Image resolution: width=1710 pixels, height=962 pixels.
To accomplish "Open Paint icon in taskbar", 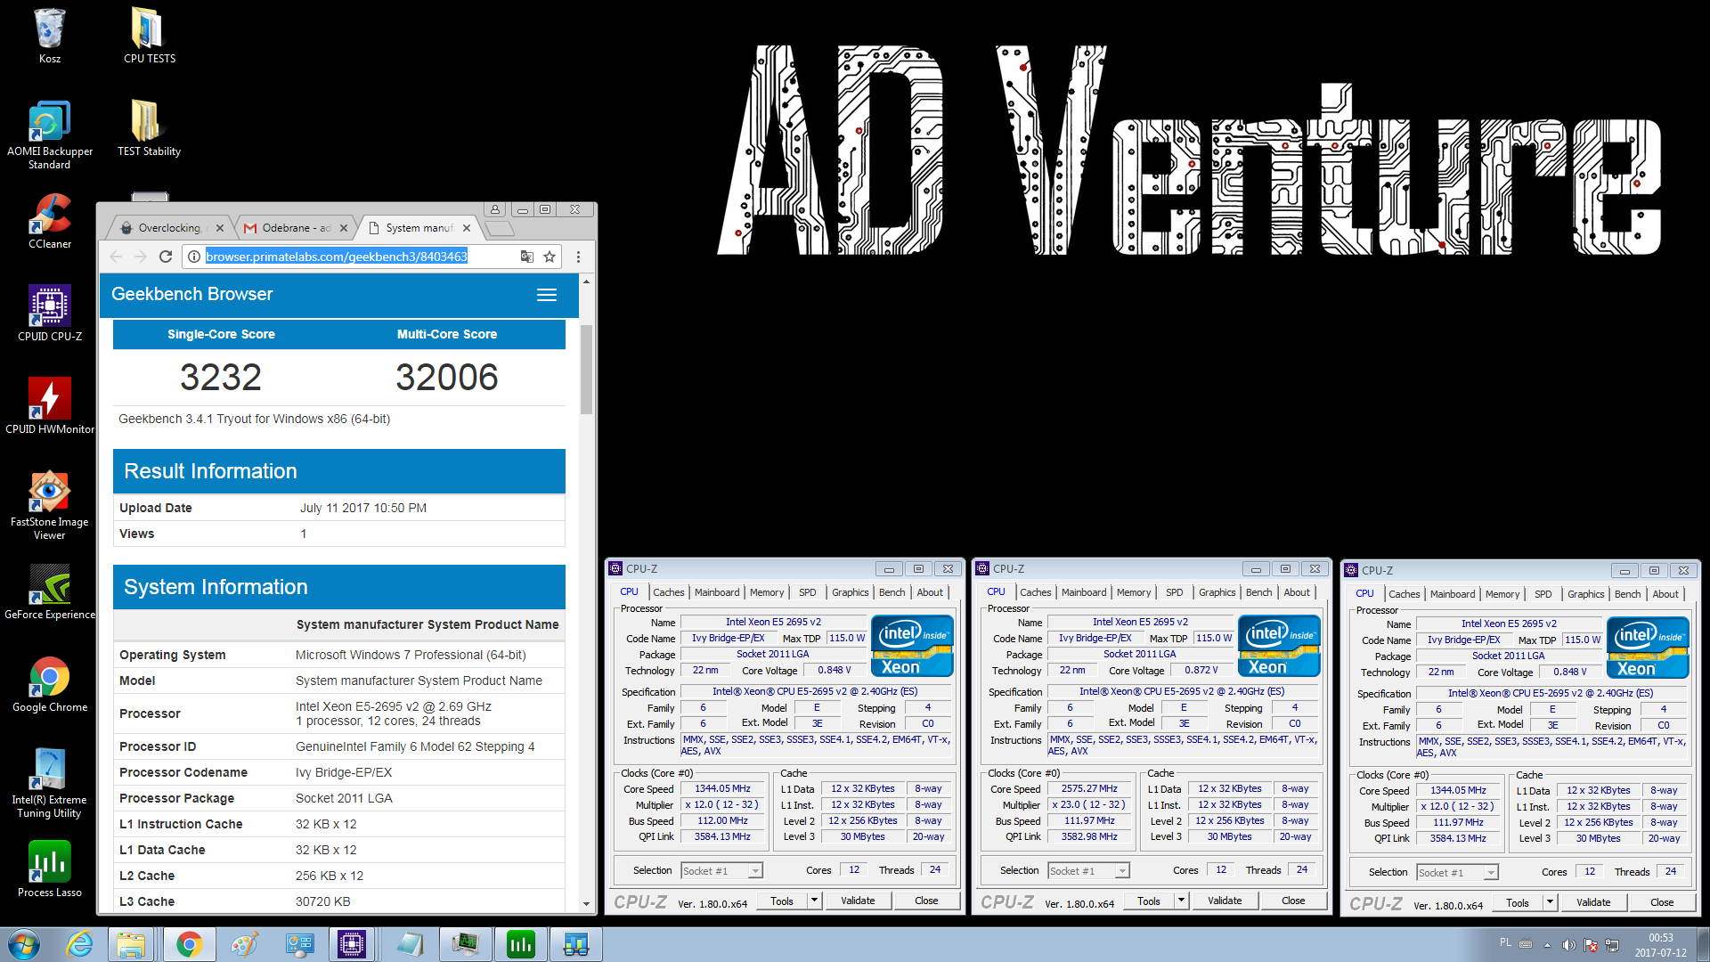I will [243, 944].
